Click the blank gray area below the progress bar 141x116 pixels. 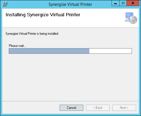(70, 77)
